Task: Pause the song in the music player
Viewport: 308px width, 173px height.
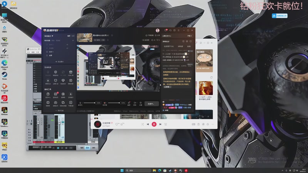Action: pos(154,124)
